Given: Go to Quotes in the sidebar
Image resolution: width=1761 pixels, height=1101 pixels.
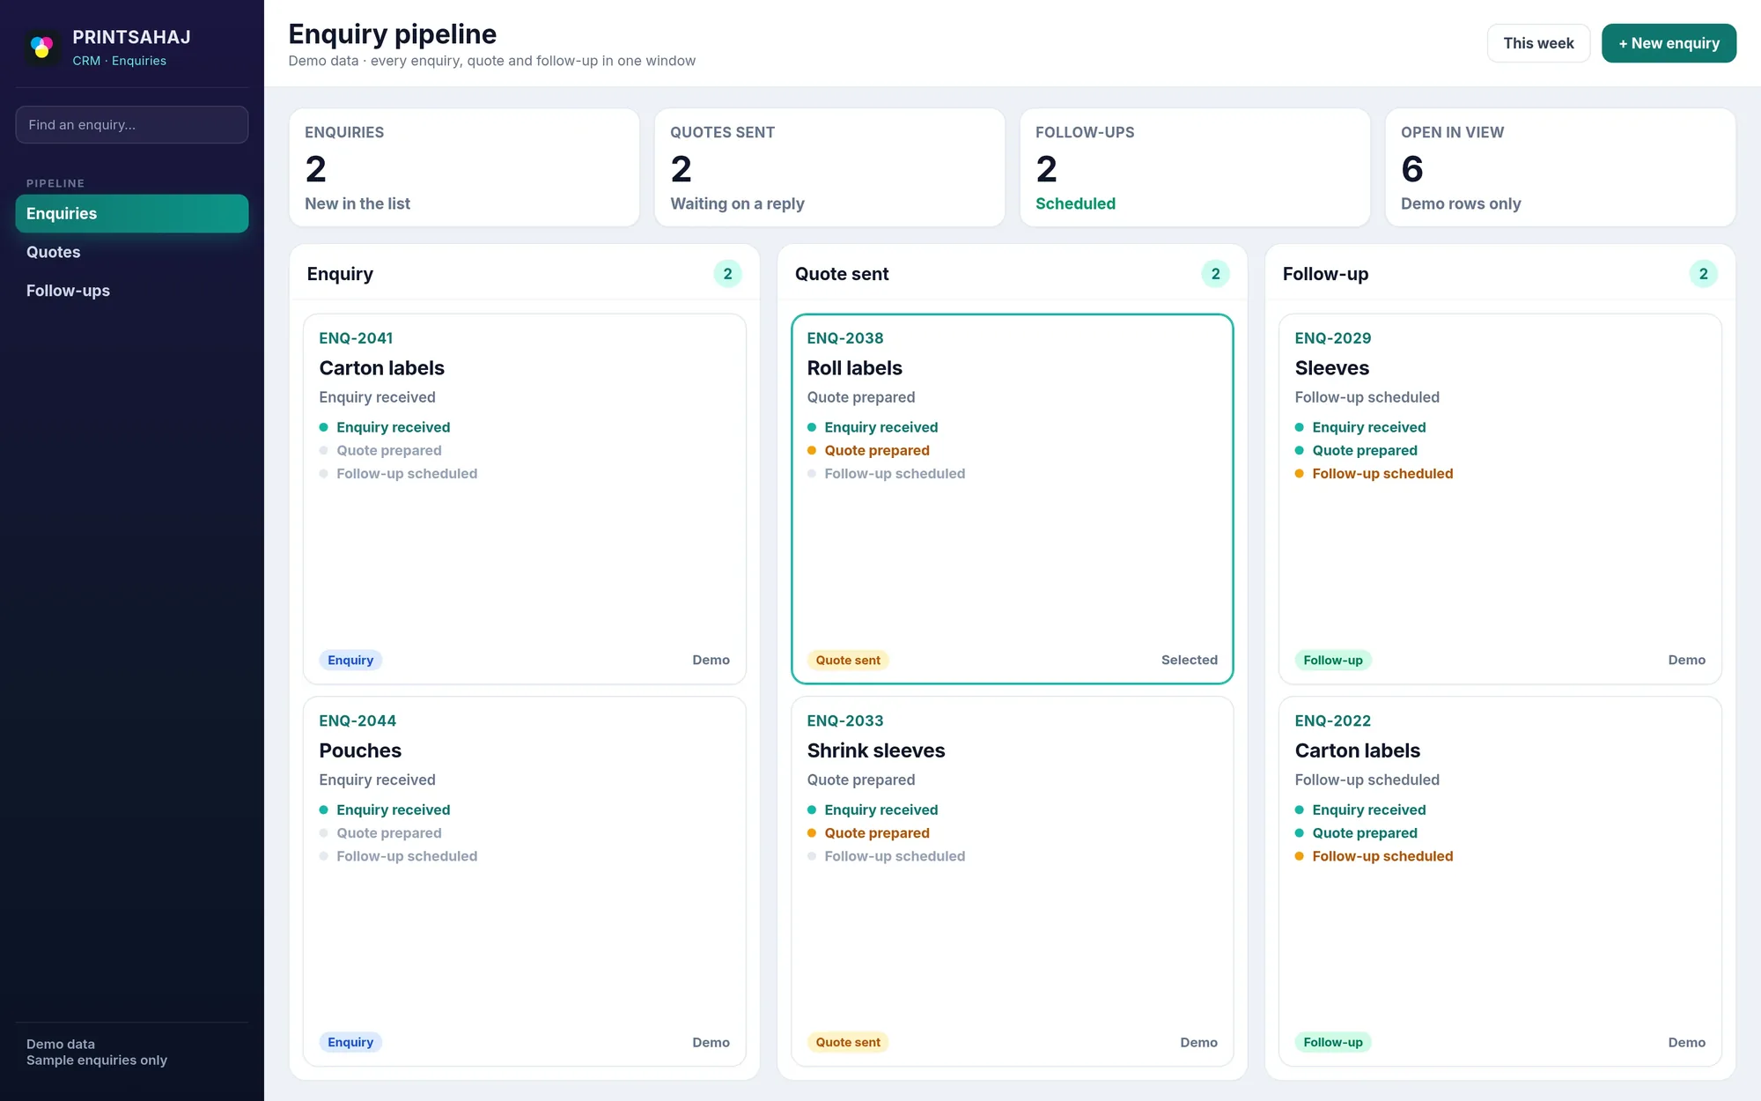Looking at the screenshot, I should click(132, 252).
